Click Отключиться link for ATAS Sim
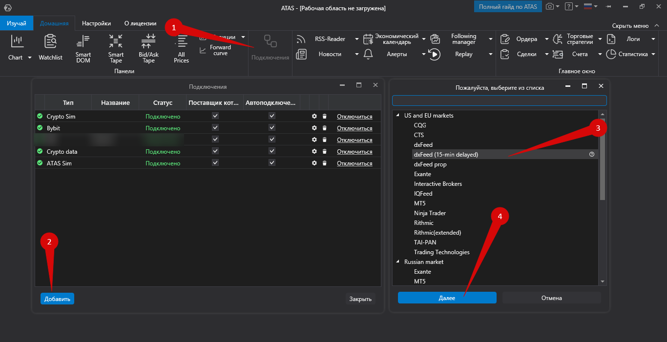 click(x=354, y=163)
